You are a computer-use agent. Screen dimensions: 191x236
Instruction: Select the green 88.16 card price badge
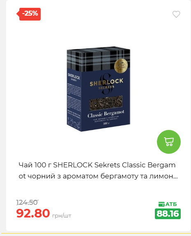(x=168, y=213)
